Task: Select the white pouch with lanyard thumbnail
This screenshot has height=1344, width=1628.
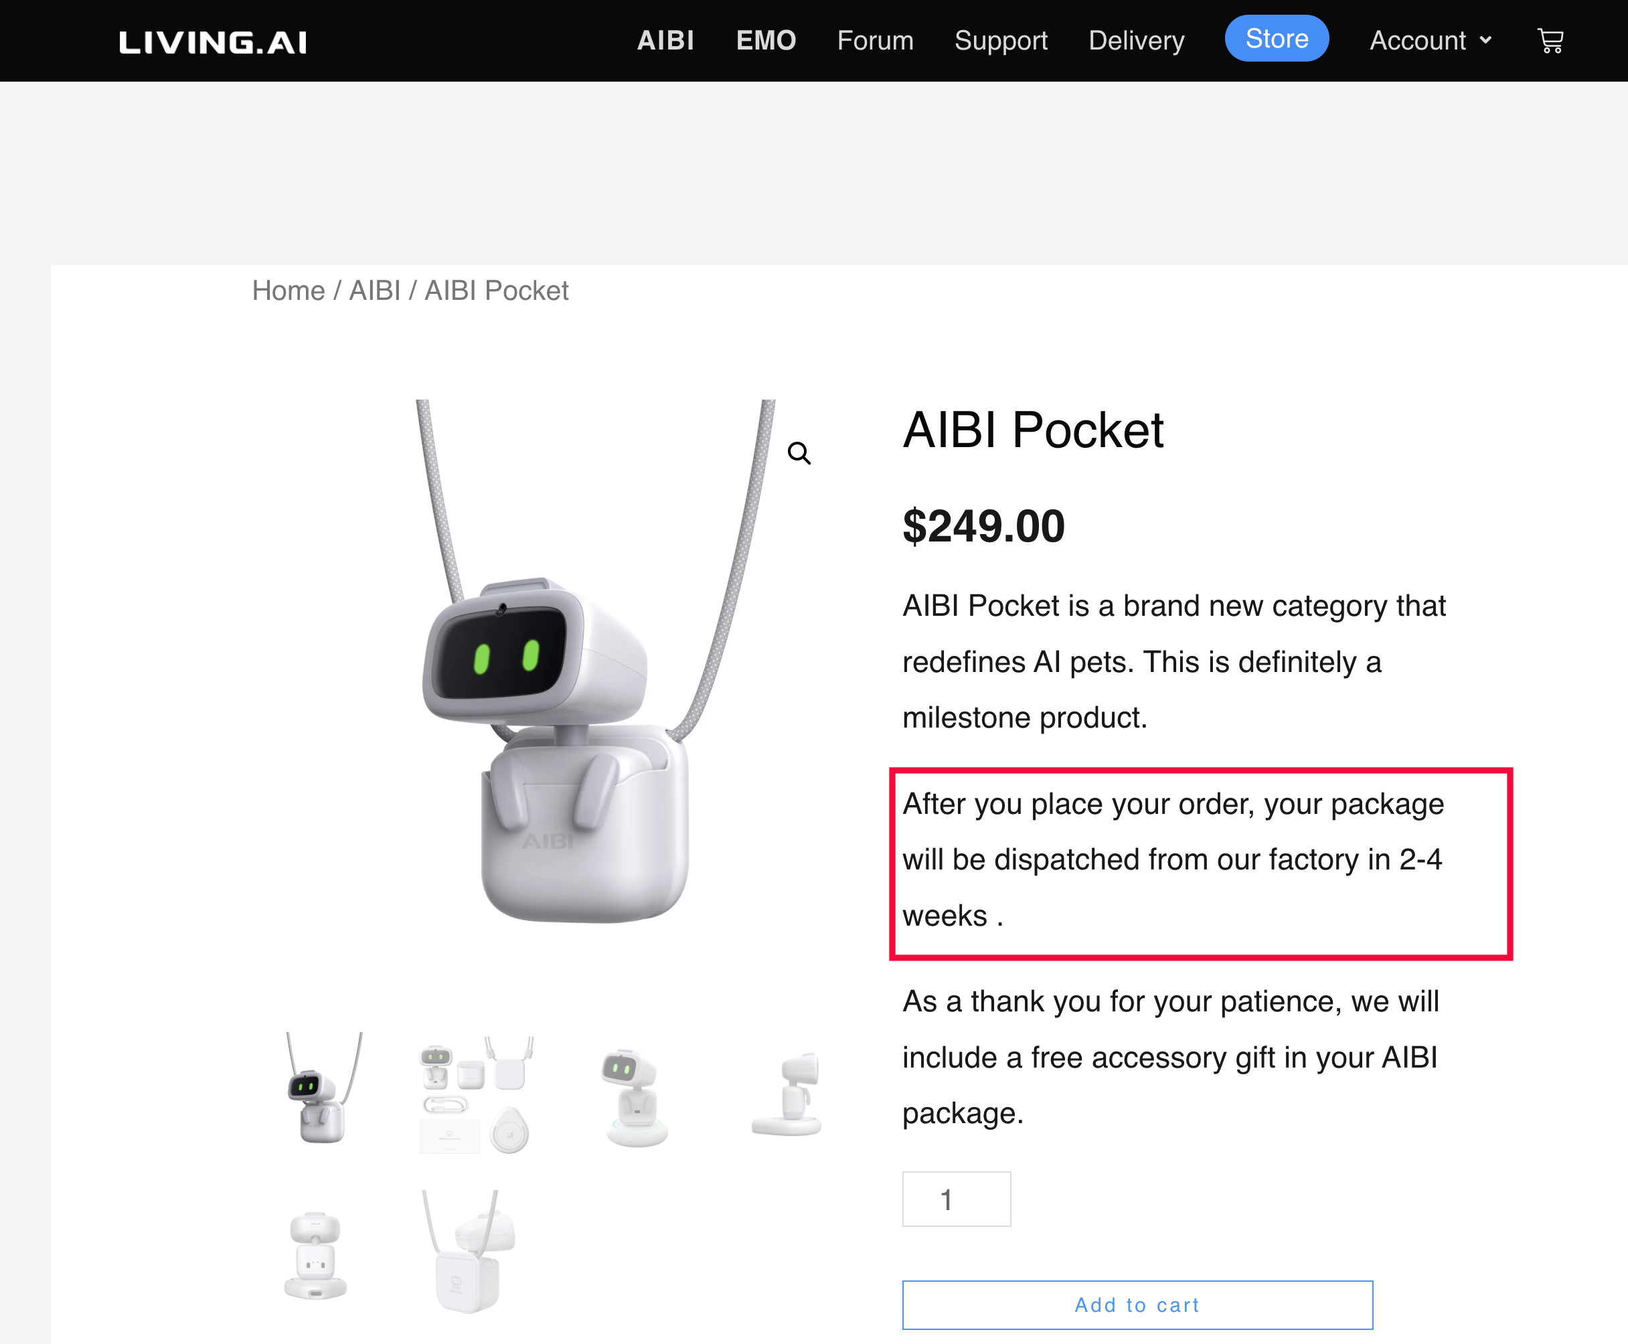Action: tap(469, 1251)
